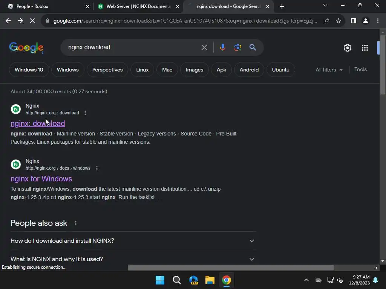Click the network status tray icon
Image resolution: width=386 pixels, height=289 pixels.
330,280
